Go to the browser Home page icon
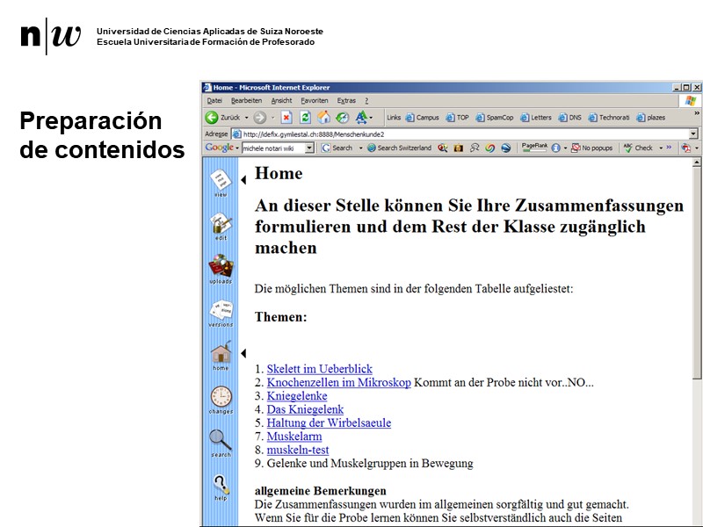The image size is (703, 527). click(x=323, y=118)
